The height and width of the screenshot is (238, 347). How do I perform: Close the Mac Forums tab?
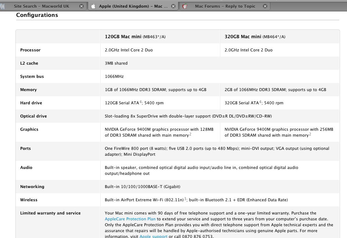[265, 6]
